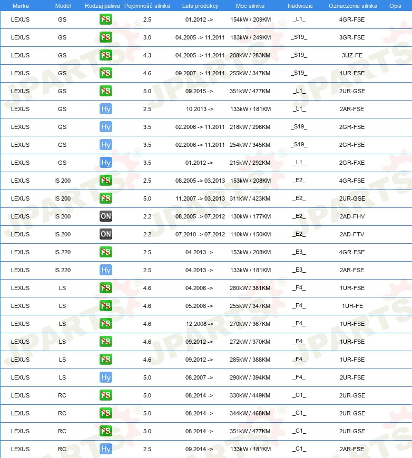Screen dimensions: 412x458
Task: Click petrol icon in RC 344kW/468KM row
Action: click(105, 413)
